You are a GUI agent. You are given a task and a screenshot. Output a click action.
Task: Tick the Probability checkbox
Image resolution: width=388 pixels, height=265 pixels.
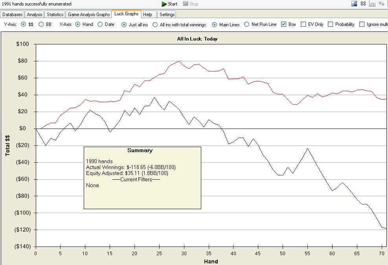pos(330,24)
